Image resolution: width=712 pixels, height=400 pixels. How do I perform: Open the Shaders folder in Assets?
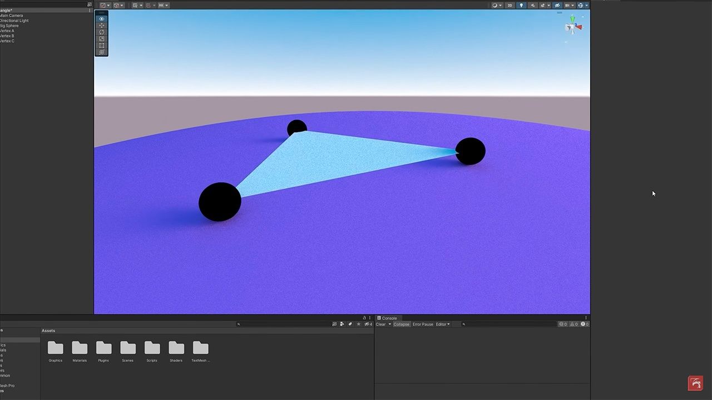pyautogui.click(x=176, y=348)
